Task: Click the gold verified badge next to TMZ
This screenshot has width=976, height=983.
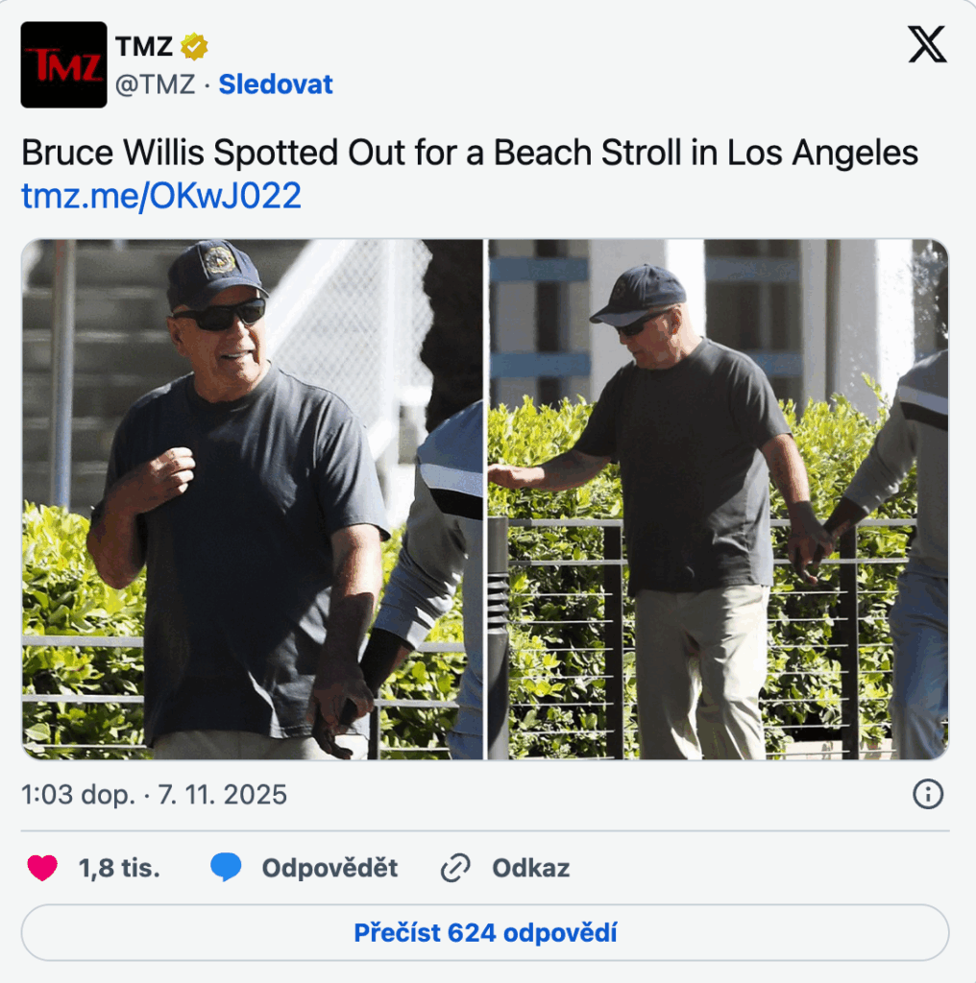Action: pyautogui.click(x=194, y=46)
